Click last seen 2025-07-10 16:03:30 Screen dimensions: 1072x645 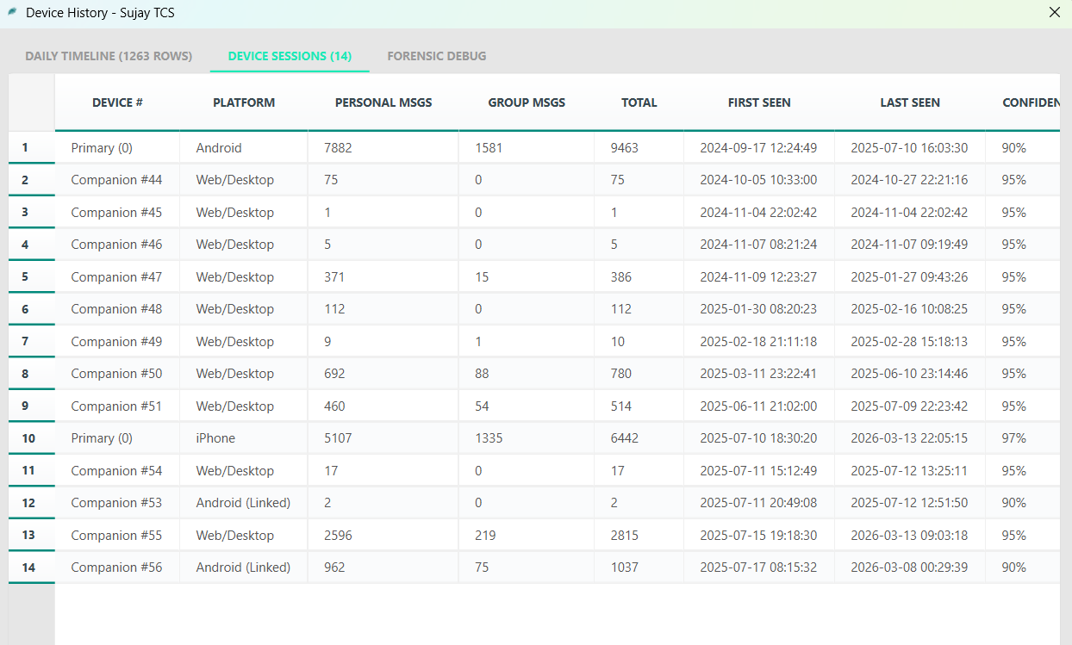point(910,148)
